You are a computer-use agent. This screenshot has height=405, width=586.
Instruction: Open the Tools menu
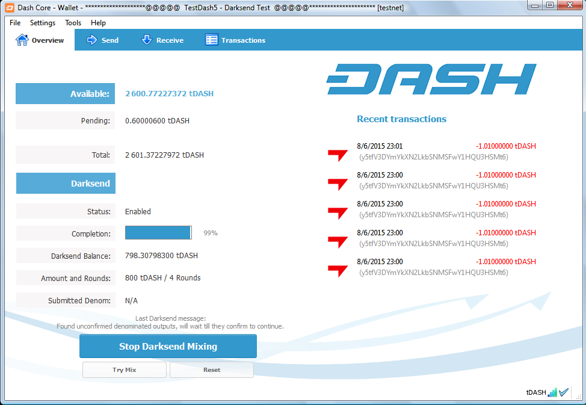[x=73, y=23]
